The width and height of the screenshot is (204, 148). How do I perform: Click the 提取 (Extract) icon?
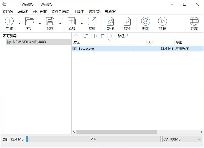tap(92, 21)
